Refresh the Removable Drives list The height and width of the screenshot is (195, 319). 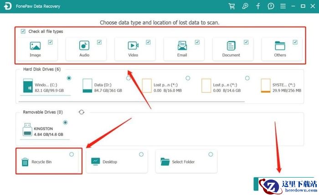tap(82, 112)
